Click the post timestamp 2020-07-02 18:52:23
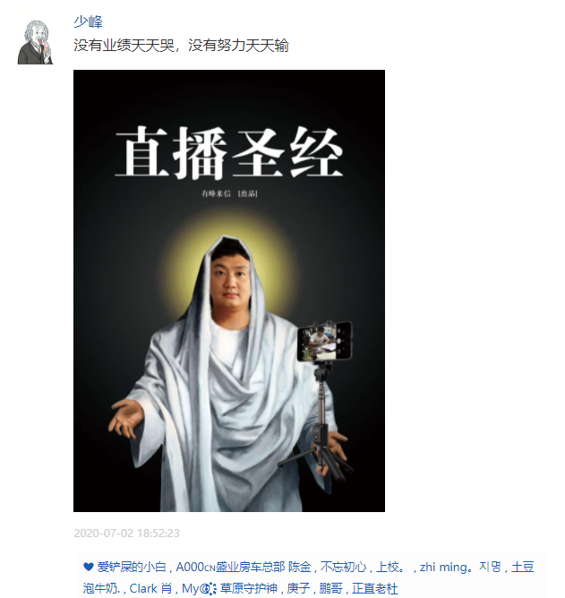The height and width of the screenshot is (598, 565). point(126,534)
